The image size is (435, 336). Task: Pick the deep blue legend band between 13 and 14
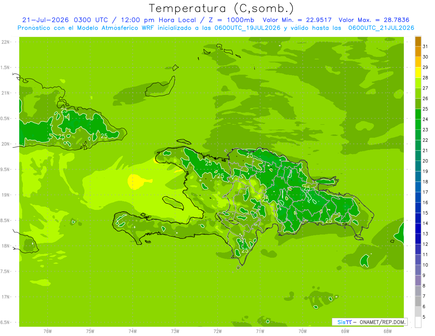tap(418, 228)
